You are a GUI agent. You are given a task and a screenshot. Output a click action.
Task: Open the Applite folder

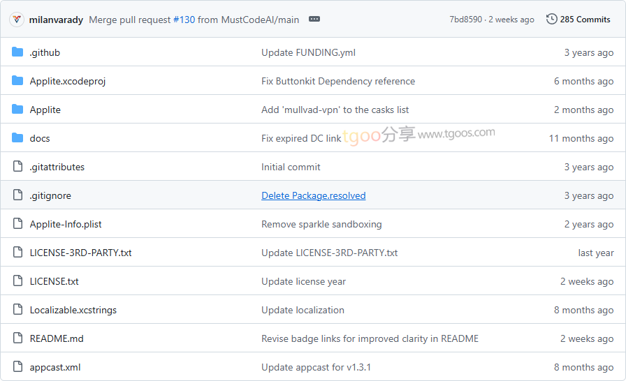click(x=45, y=110)
